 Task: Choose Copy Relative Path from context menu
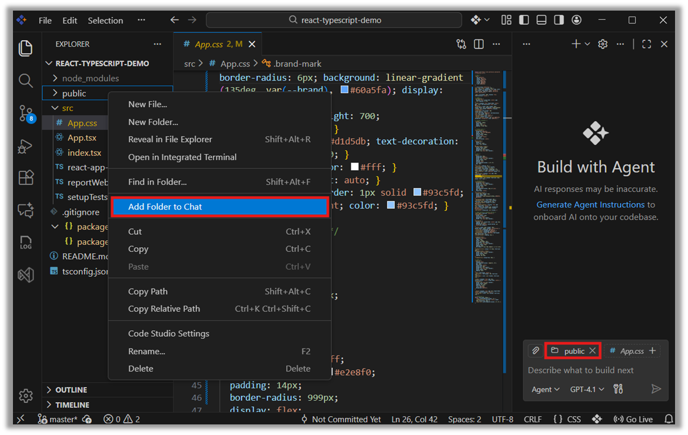point(164,309)
